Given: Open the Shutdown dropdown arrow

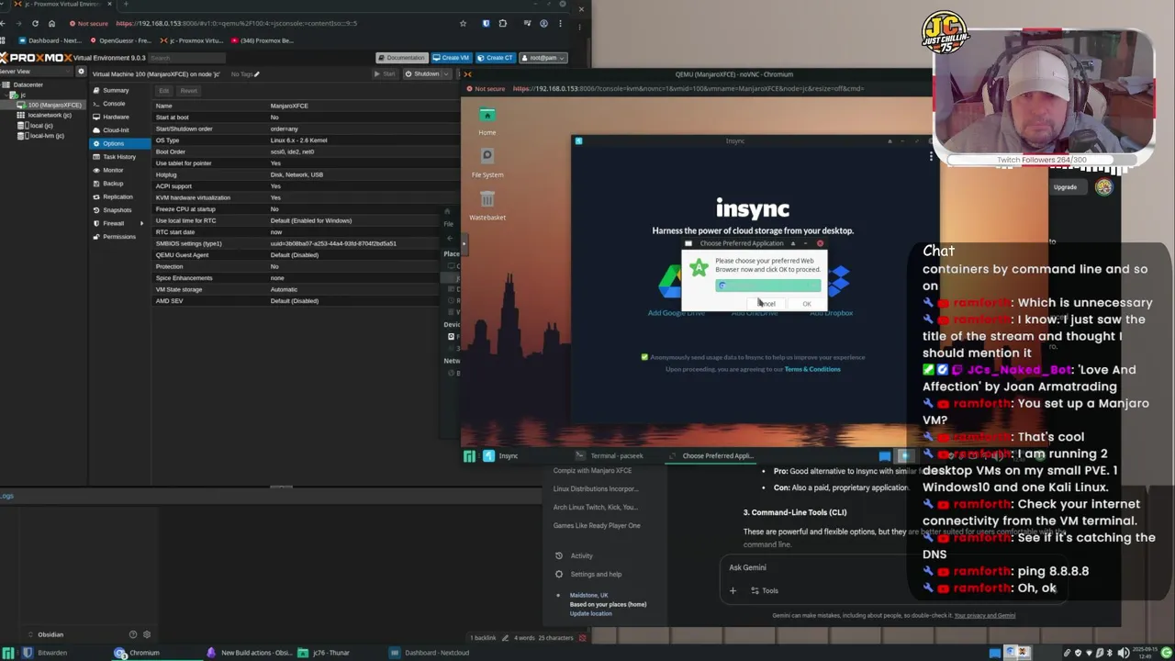Looking at the screenshot, I should click(447, 73).
